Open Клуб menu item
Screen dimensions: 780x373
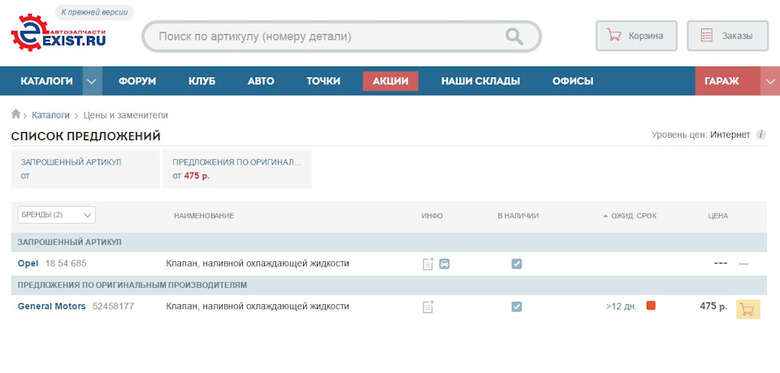pyautogui.click(x=202, y=81)
